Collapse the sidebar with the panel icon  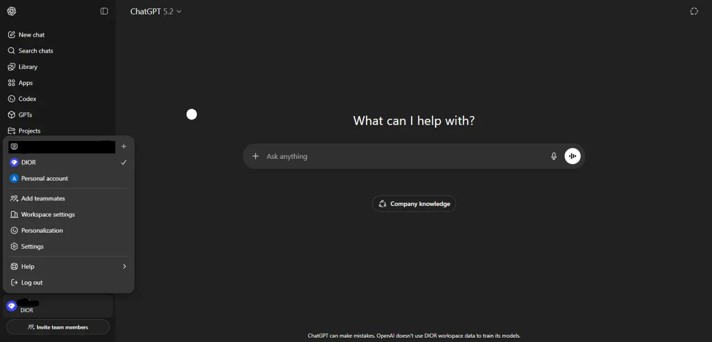point(104,11)
